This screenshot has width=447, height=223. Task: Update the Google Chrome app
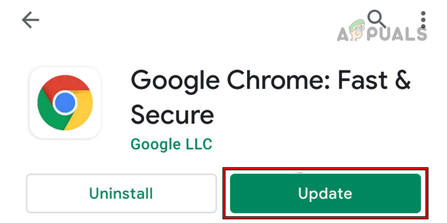point(325,193)
